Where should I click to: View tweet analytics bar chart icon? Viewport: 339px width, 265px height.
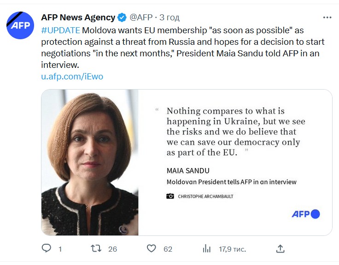coord(207,248)
